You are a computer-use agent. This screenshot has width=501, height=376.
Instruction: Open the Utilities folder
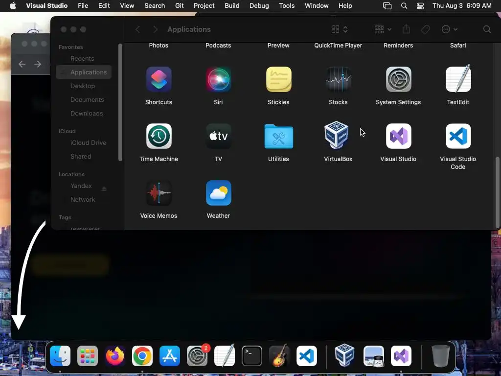point(278,137)
